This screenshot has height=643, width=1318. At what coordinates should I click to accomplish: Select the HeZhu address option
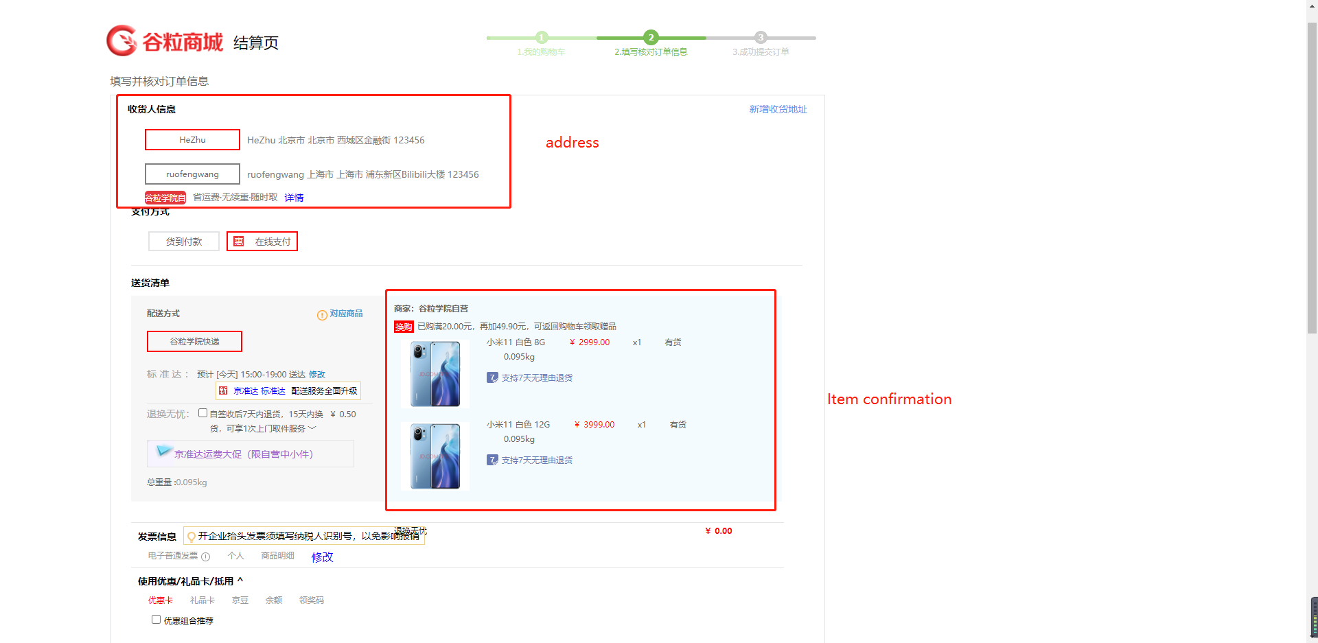192,140
